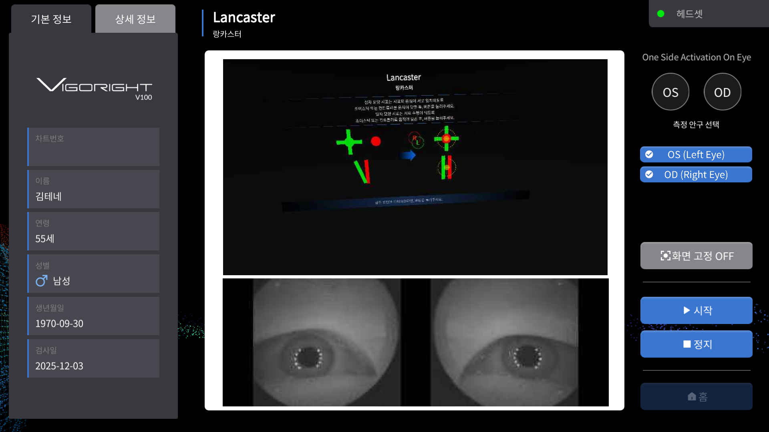This screenshot has width=769, height=432.
Task: Uncheck the OS (Left Eye) checkbox
Action: (649, 154)
